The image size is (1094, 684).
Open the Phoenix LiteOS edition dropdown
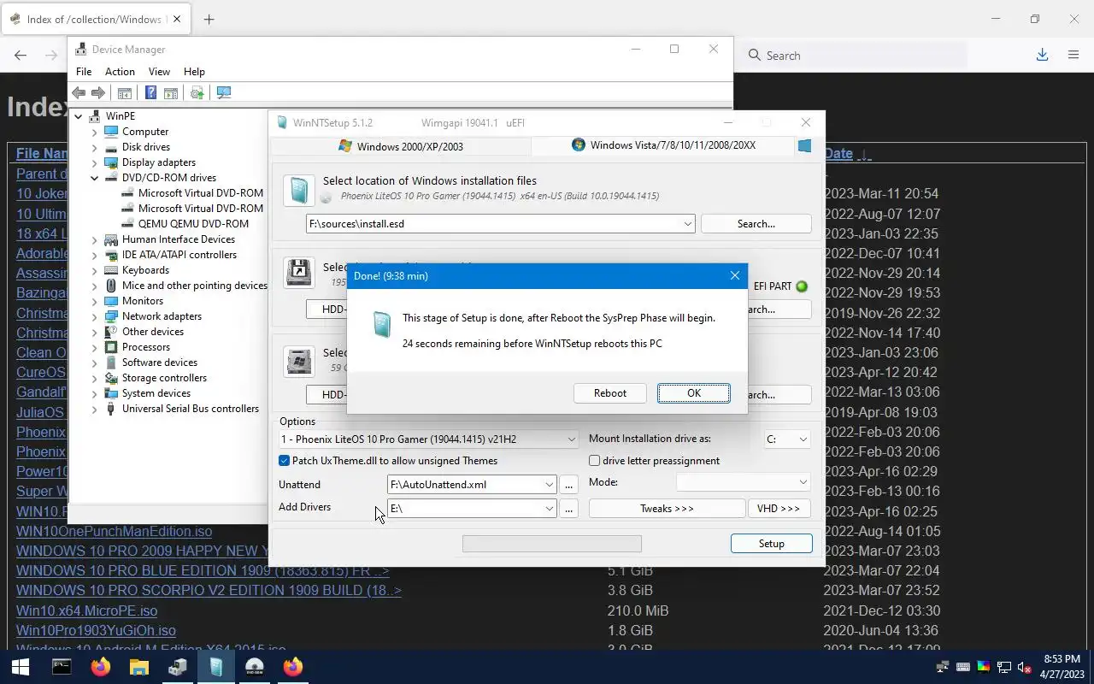point(572,439)
